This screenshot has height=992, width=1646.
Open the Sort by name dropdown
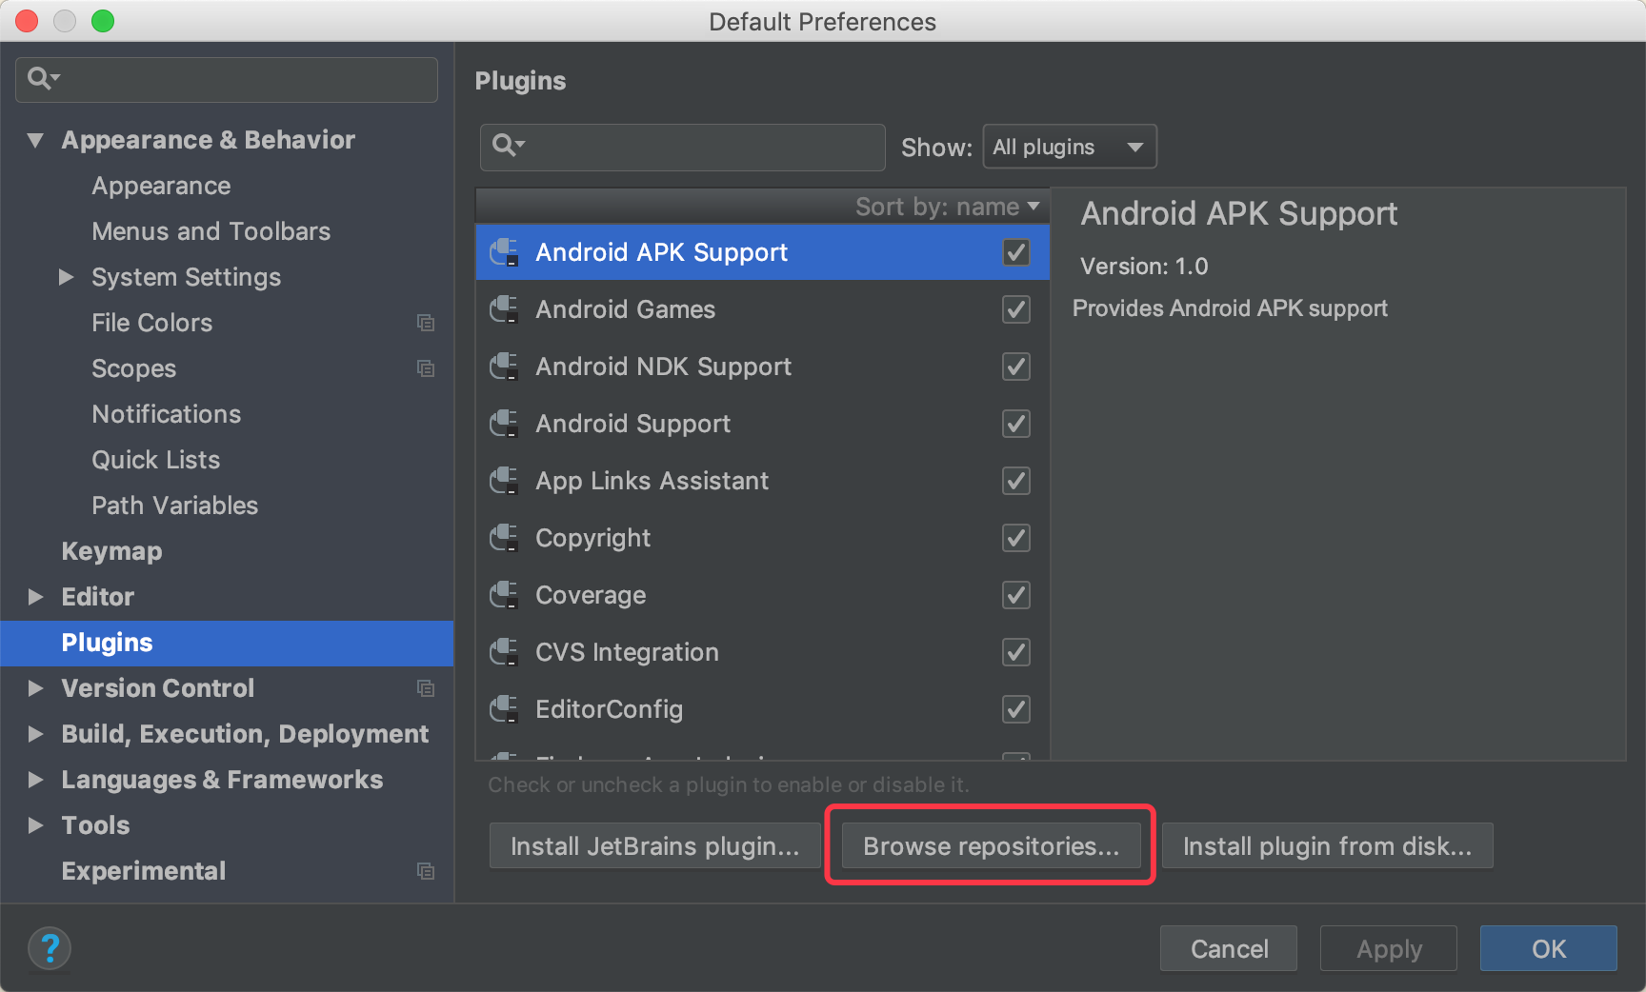tap(947, 207)
